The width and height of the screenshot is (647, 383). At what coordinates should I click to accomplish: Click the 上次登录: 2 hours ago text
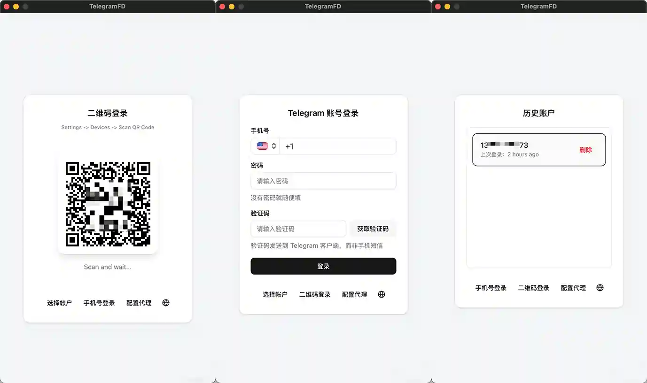click(x=509, y=154)
